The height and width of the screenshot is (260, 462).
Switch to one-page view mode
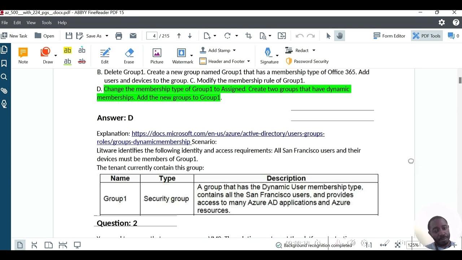point(20,245)
